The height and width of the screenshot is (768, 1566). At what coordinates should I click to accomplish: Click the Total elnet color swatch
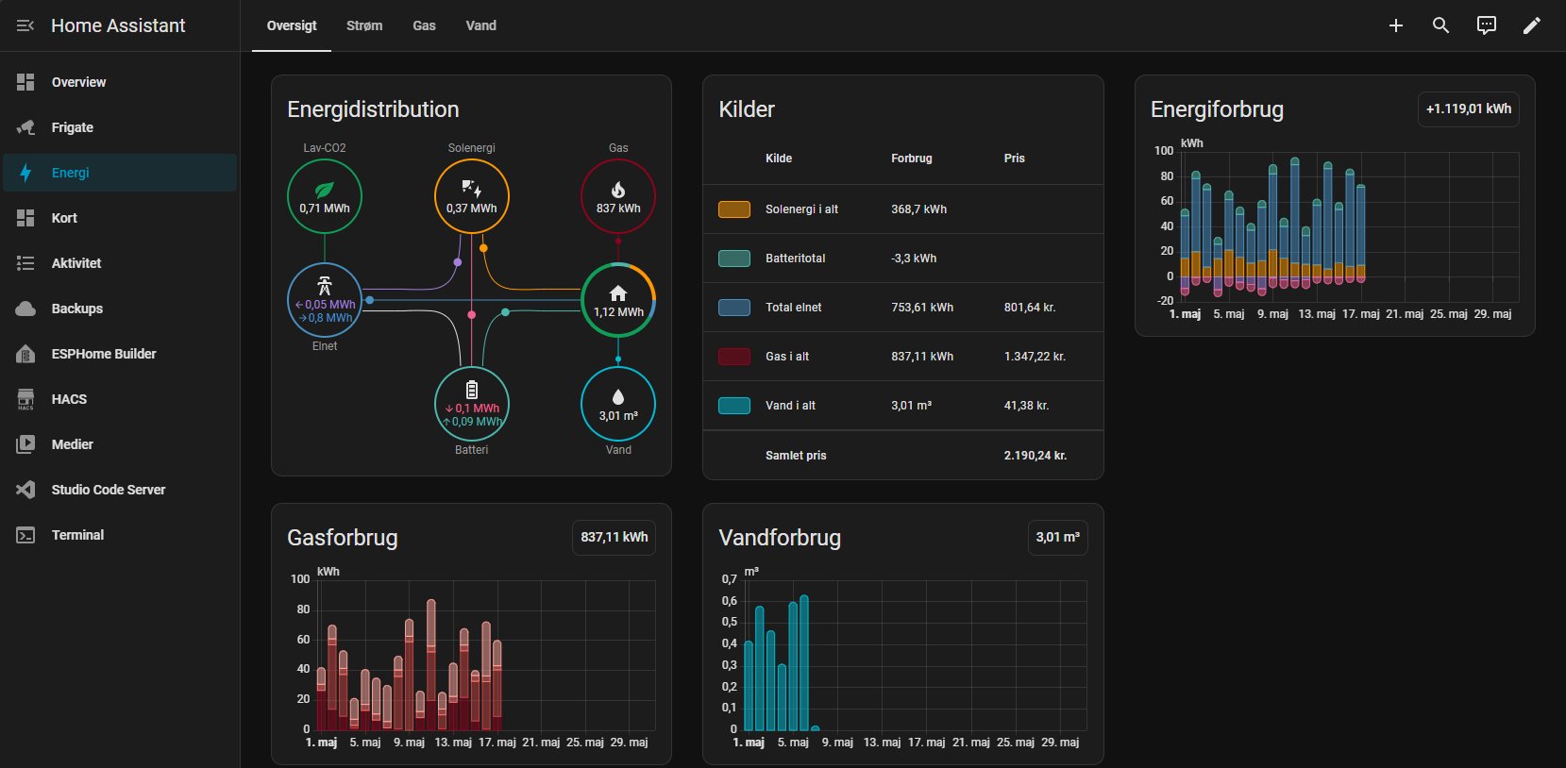point(734,308)
